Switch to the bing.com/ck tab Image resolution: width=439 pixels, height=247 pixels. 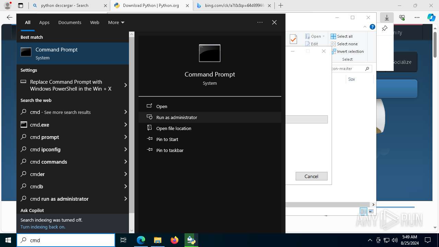[x=235, y=5]
